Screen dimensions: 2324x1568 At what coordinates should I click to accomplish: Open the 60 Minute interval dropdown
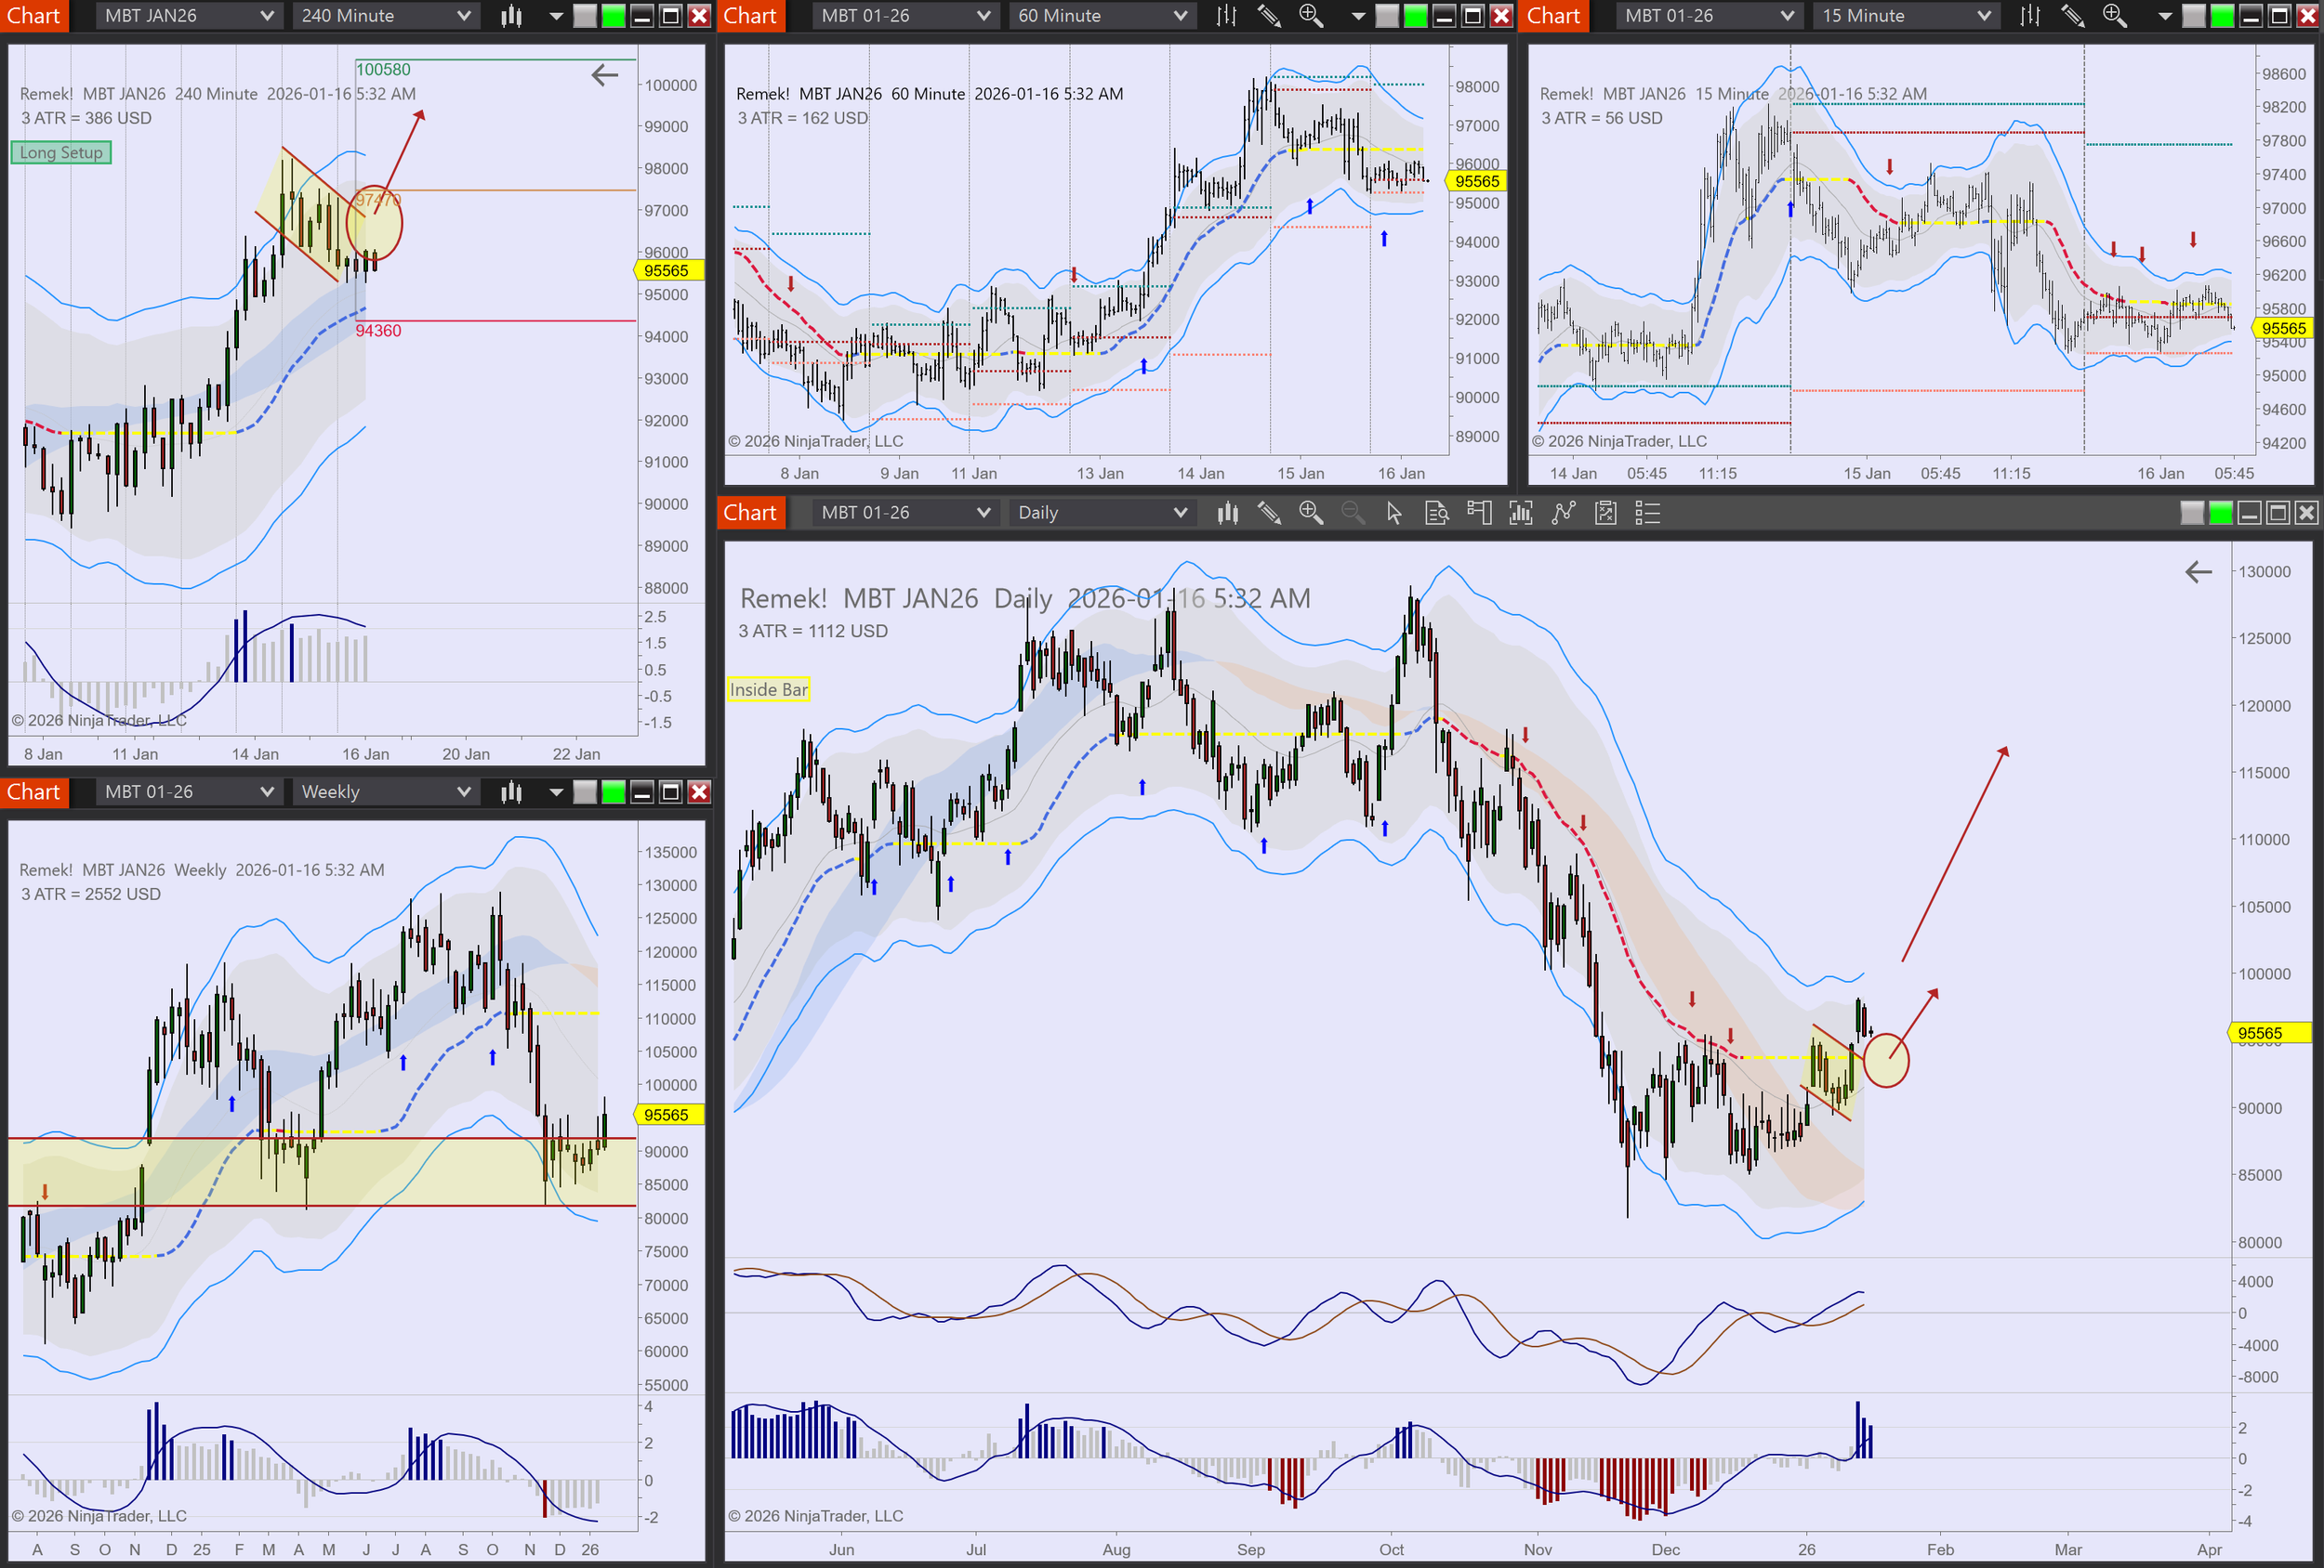point(1101,16)
